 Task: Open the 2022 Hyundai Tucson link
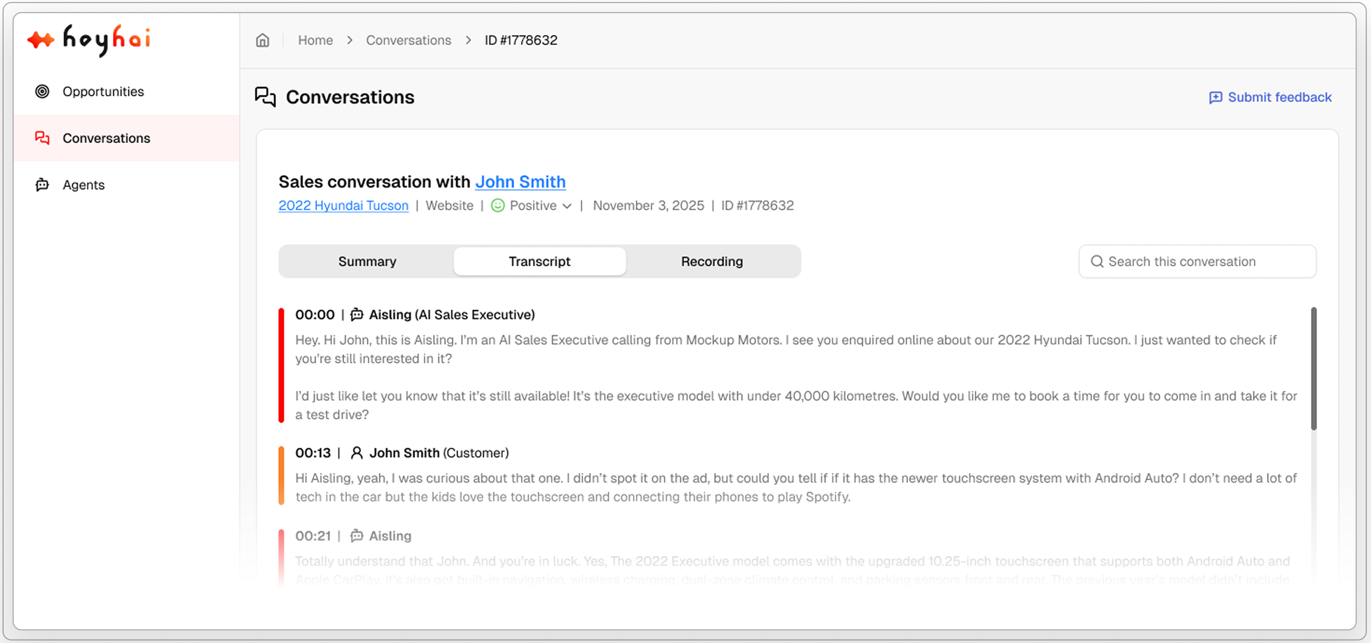343,205
